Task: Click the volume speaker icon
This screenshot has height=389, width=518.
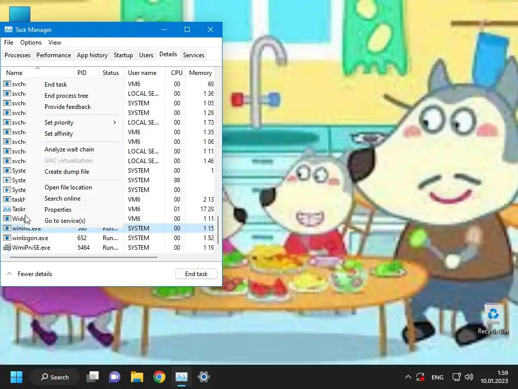Action: coord(469,377)
